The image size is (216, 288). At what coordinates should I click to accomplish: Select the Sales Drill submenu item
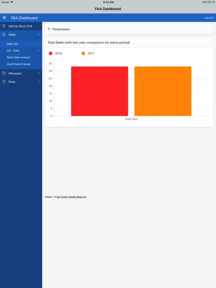coord(12,44)
